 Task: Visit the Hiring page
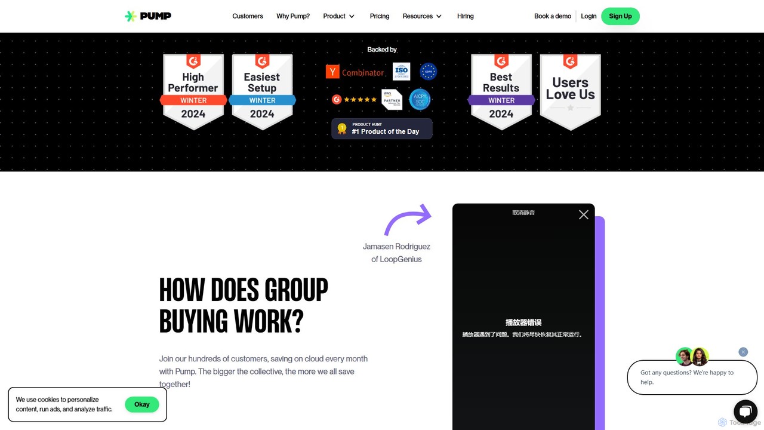pos(466,16)
